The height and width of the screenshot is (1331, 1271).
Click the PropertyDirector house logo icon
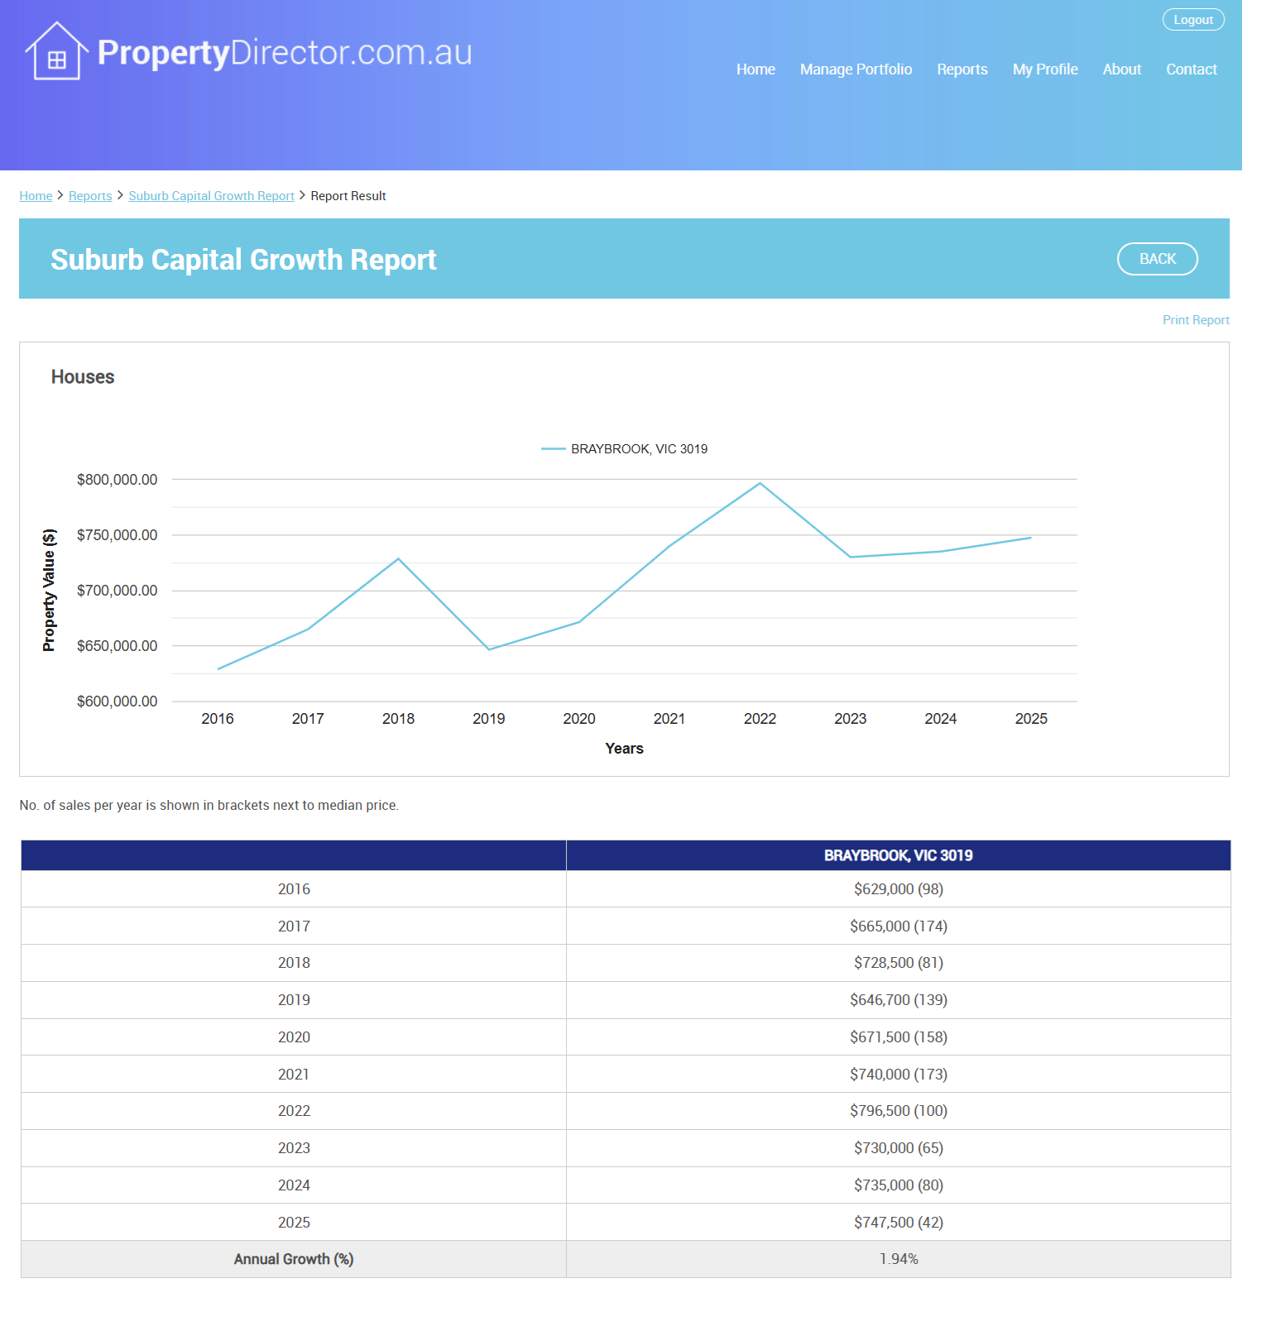click(x=56, y=52)
